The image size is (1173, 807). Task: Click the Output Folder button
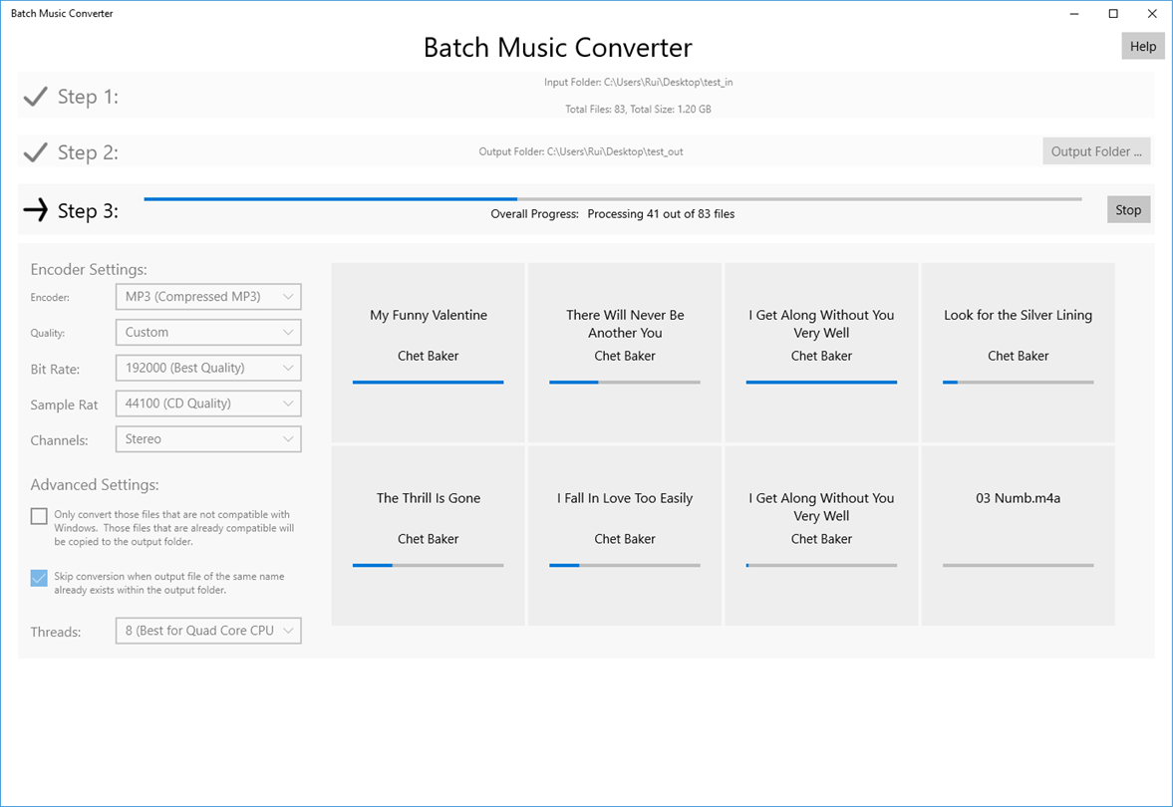click(1096, 151)
